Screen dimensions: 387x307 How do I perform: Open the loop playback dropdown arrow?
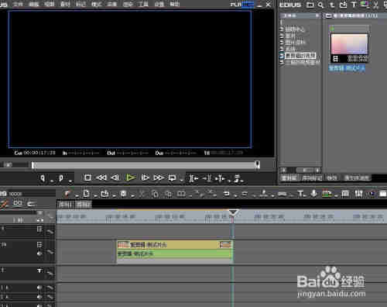click(181, 180)
